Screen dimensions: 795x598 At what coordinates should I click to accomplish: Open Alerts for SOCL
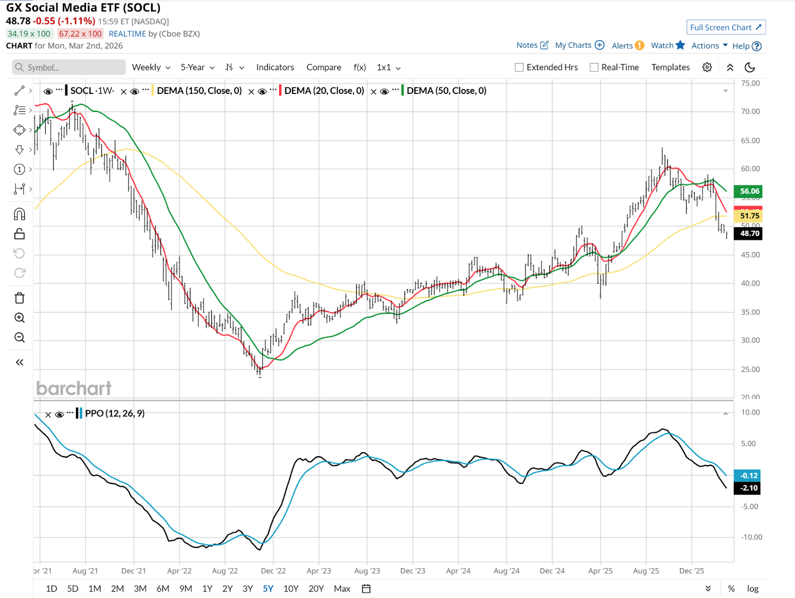(628, 46)
